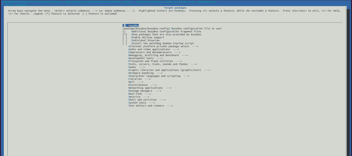Screen dimensions: 352x156
Task: Open BusyBox configuration file to use option
Action: pos(172,29)
